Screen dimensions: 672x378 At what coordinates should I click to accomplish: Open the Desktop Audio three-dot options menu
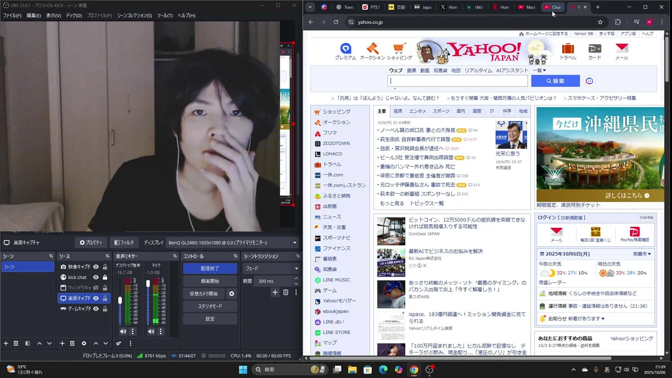tap(132, 331)
